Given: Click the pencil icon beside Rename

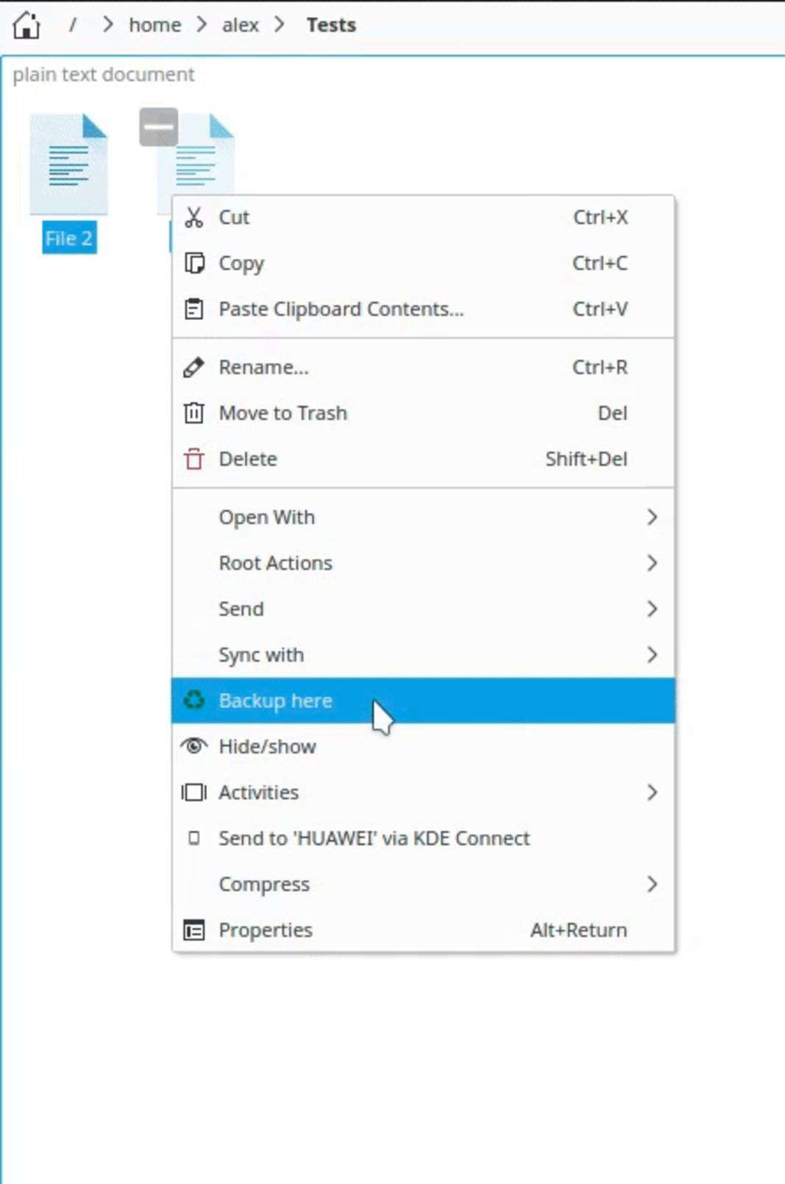Looking at the screenshot, I should coord(193,367).
